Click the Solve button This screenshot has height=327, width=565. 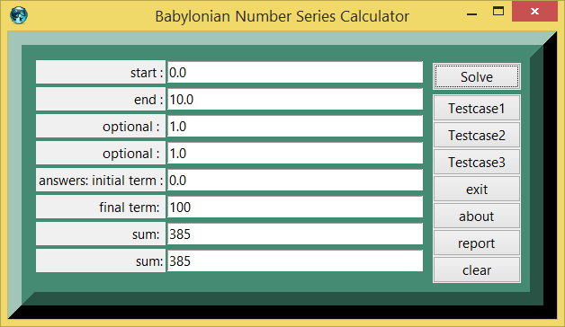(x=476, y=76)
